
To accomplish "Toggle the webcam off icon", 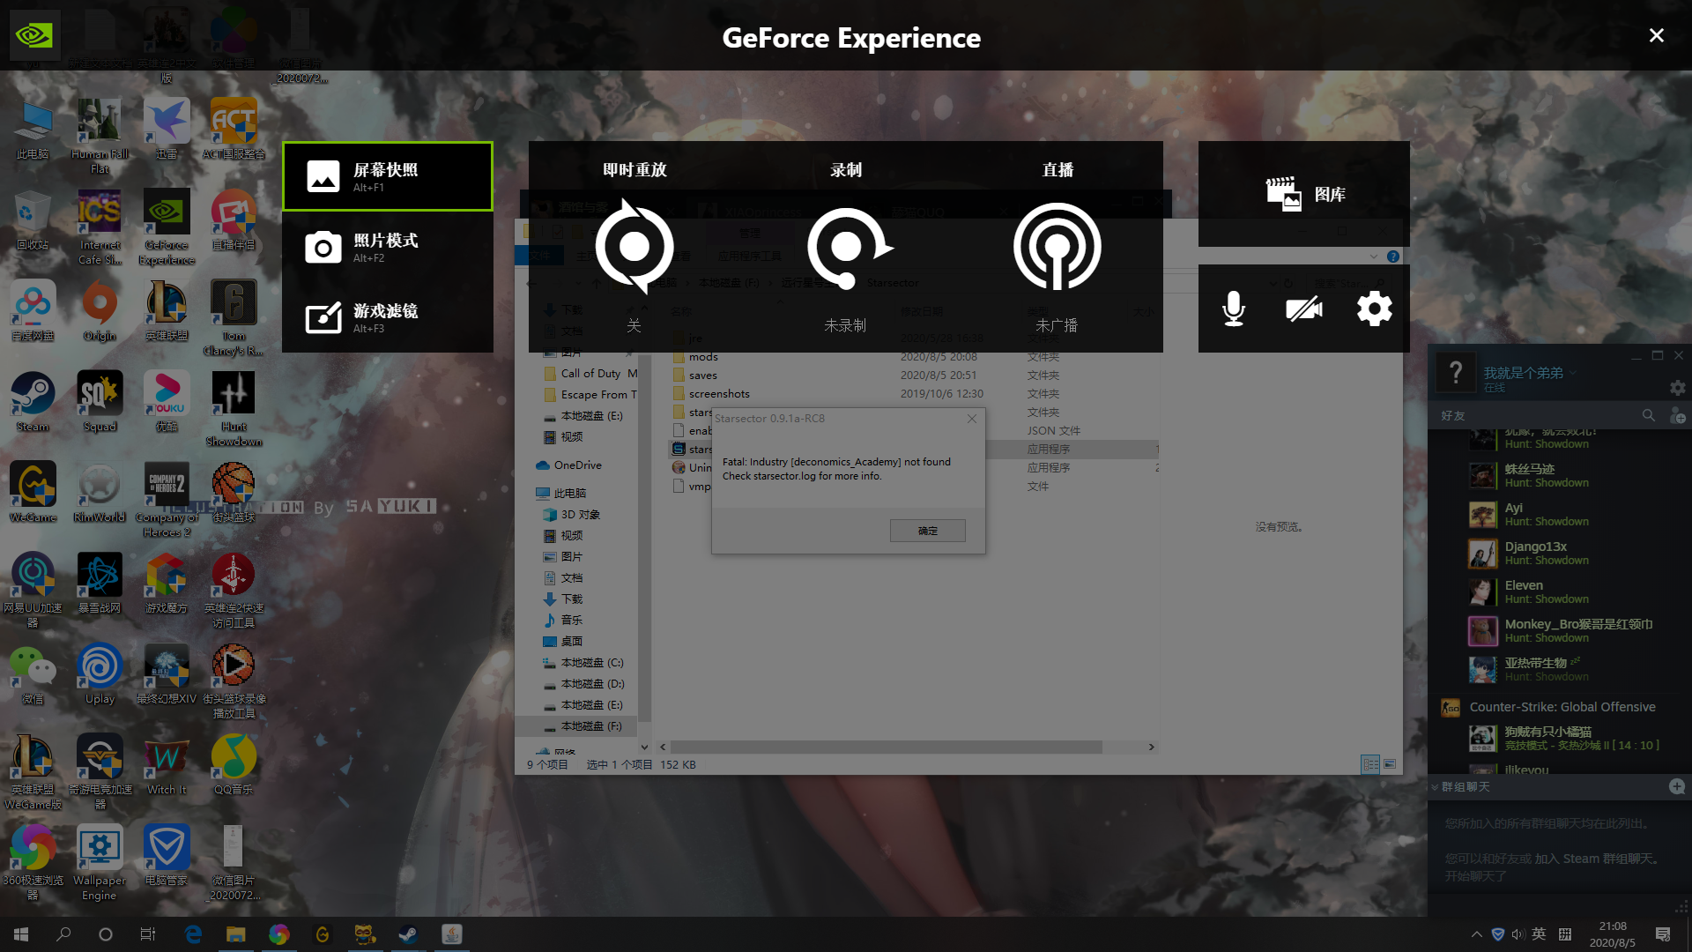I will [1303, 308].
